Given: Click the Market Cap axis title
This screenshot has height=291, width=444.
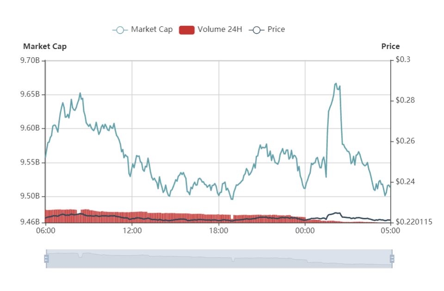Looking at the screenshot, I should coord(45,46).
